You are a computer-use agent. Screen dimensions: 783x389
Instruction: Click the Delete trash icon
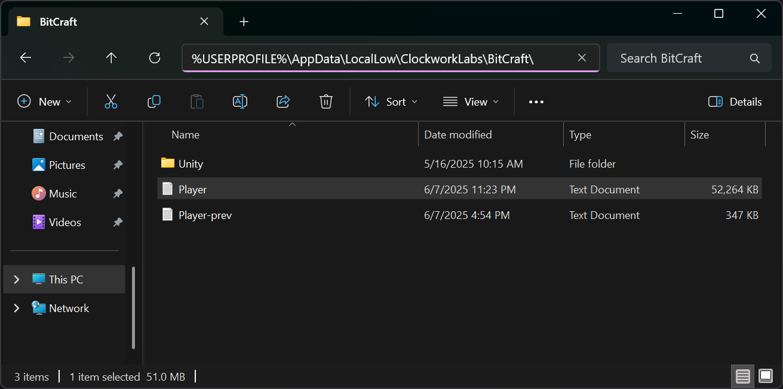(326, 102)
